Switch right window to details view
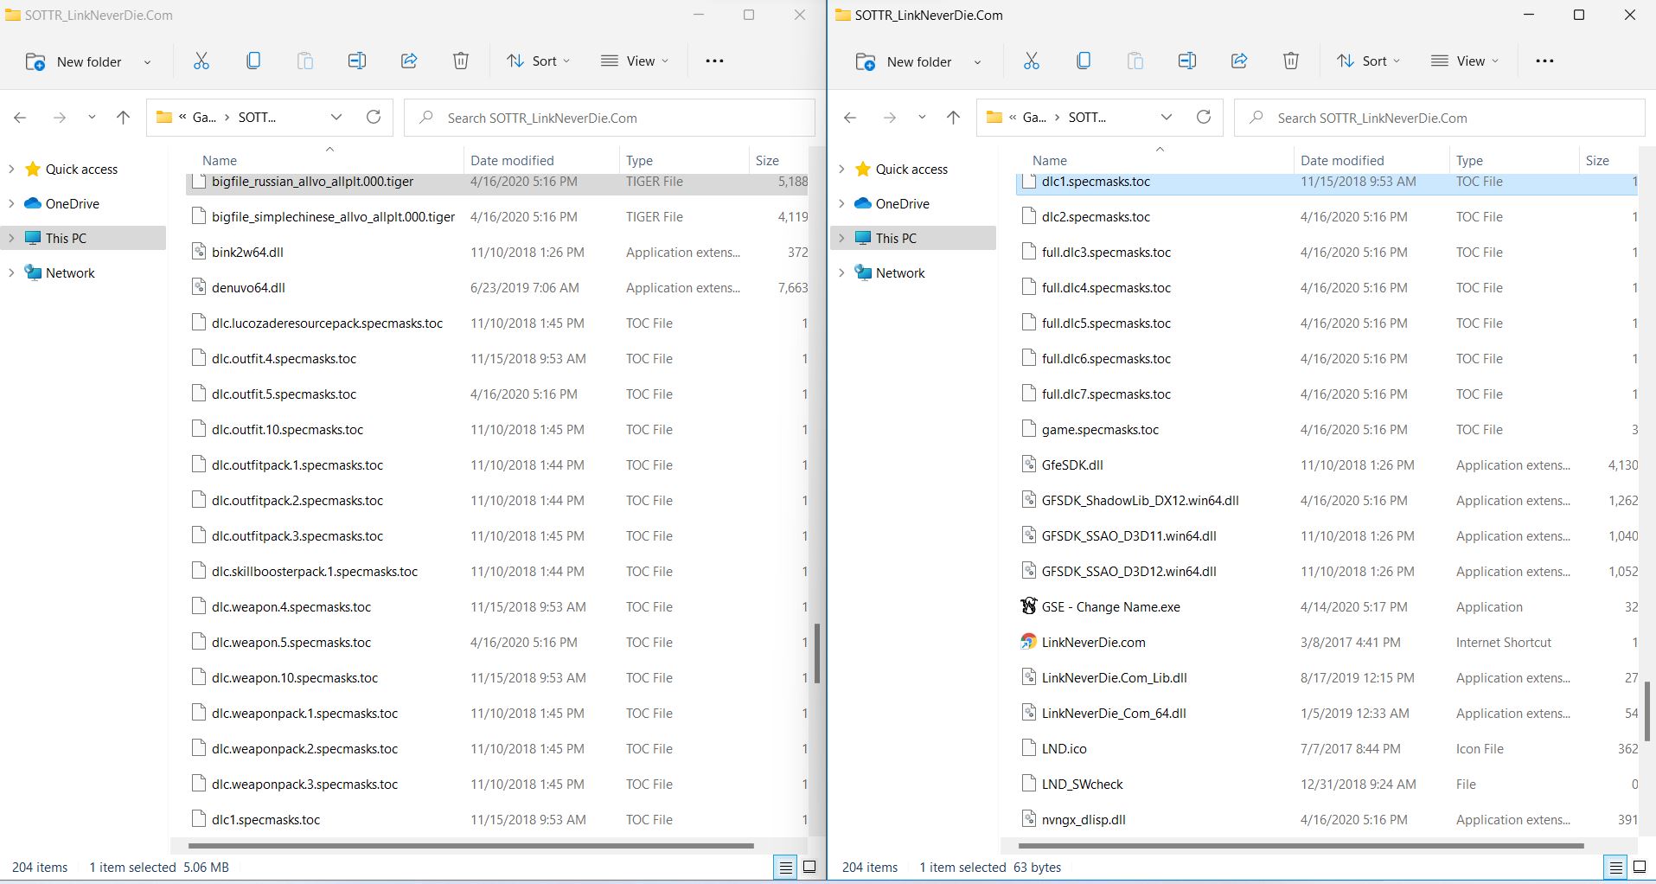Viewport: 1656px width, 884px height. coord(1614,867)
